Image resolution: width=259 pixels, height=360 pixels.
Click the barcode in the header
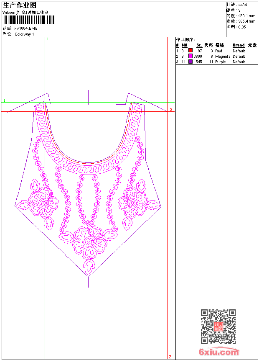click(x=29, y=20)
